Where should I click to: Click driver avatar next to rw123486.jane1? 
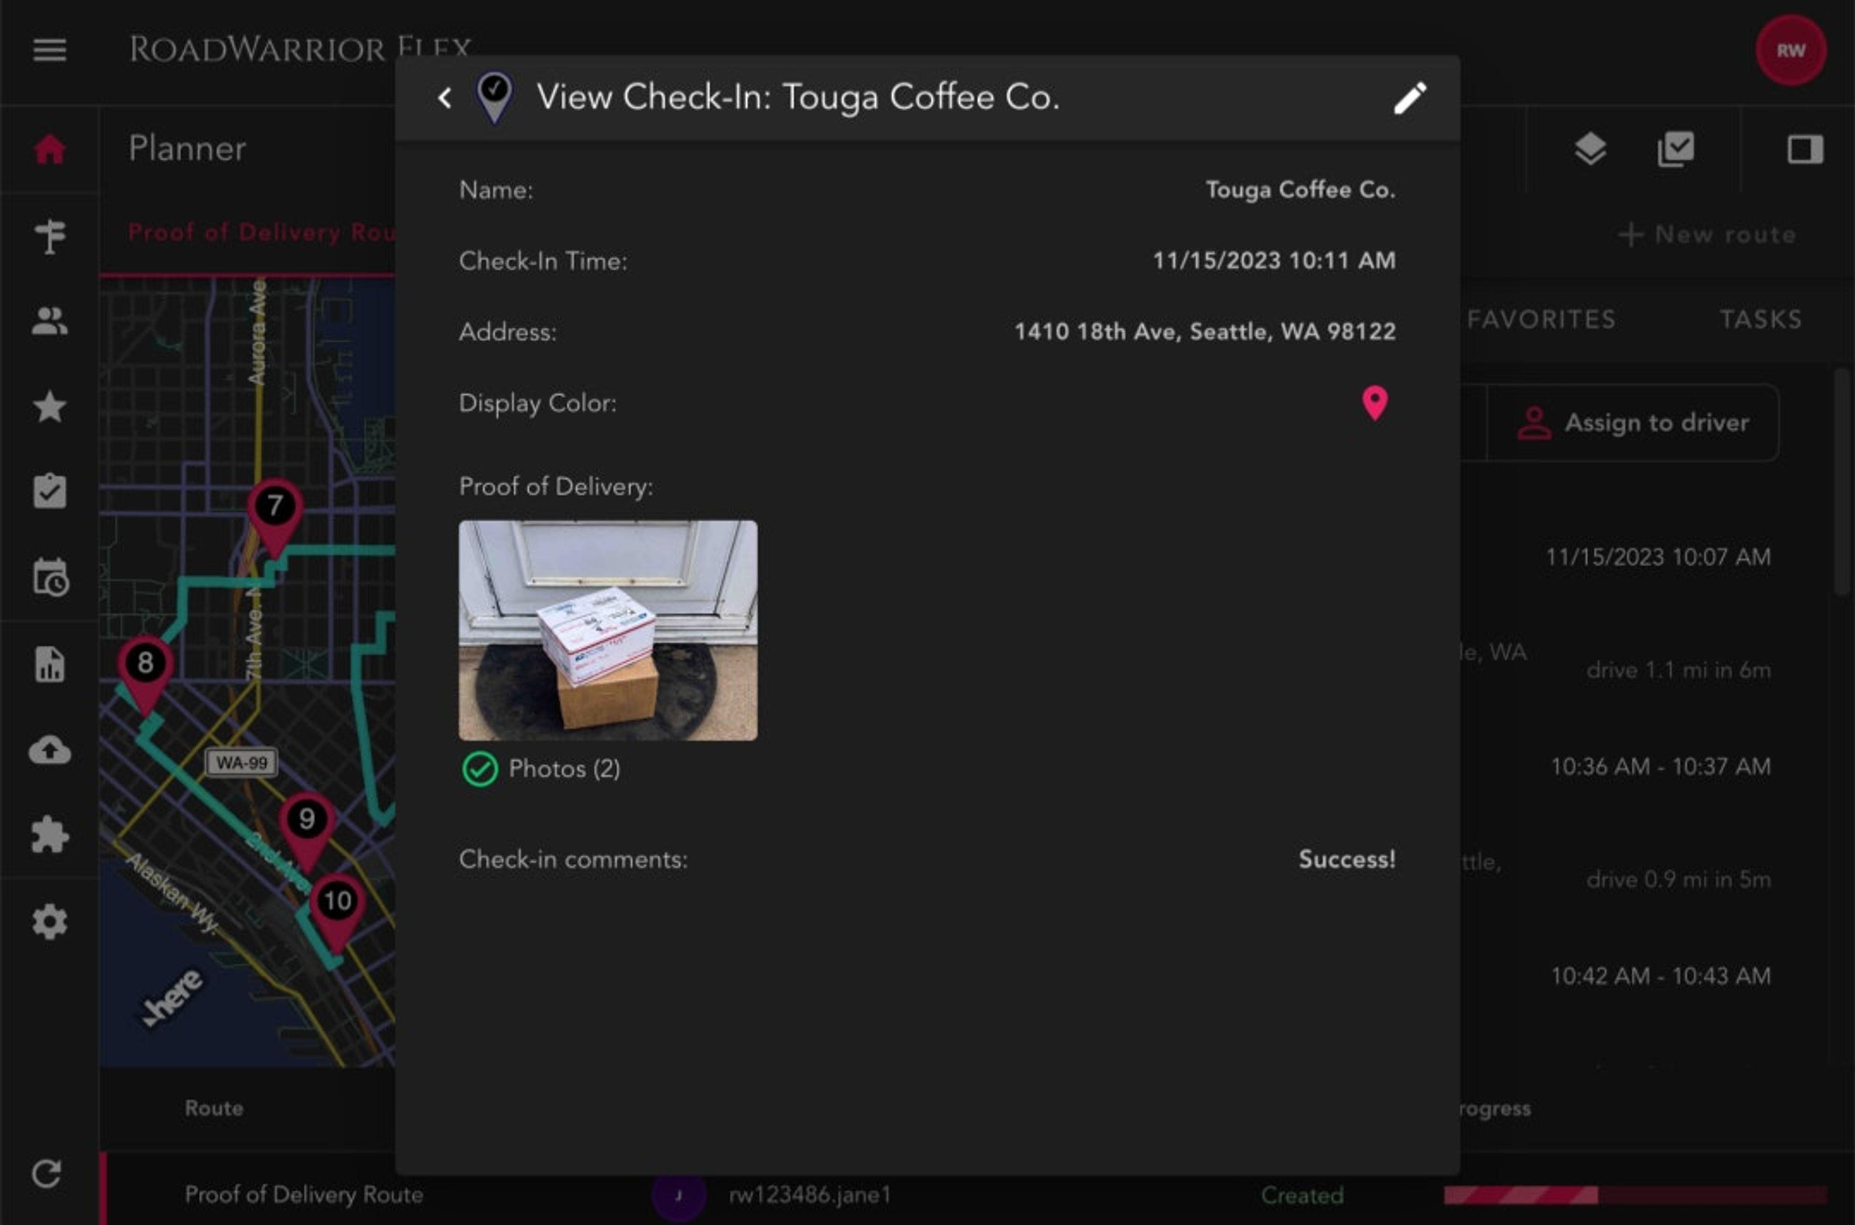tap(678, 1195)
